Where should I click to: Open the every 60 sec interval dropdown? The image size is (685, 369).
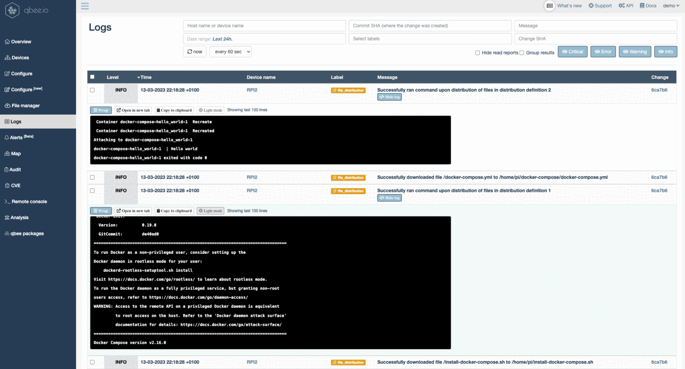tap(230, 51)
